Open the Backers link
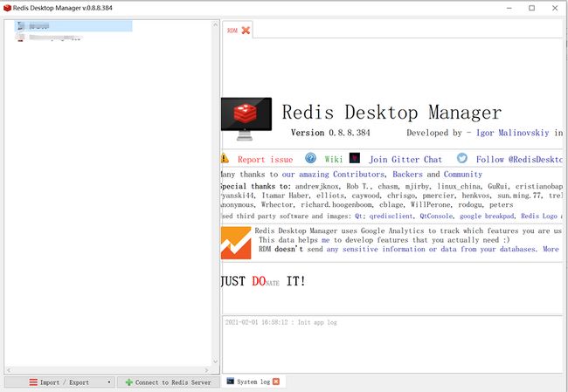Image resolution: width=568 pixels, height=392 pixels. (x=407, y=175)
